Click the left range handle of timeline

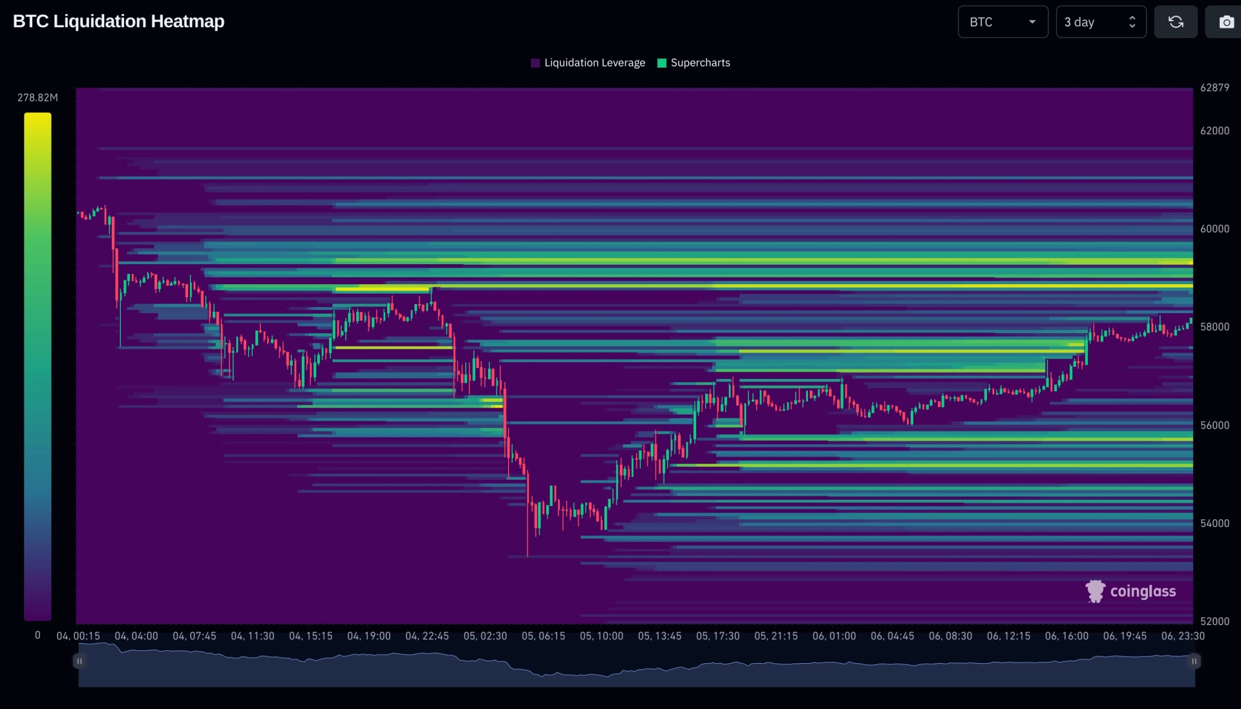coord(79,661)
